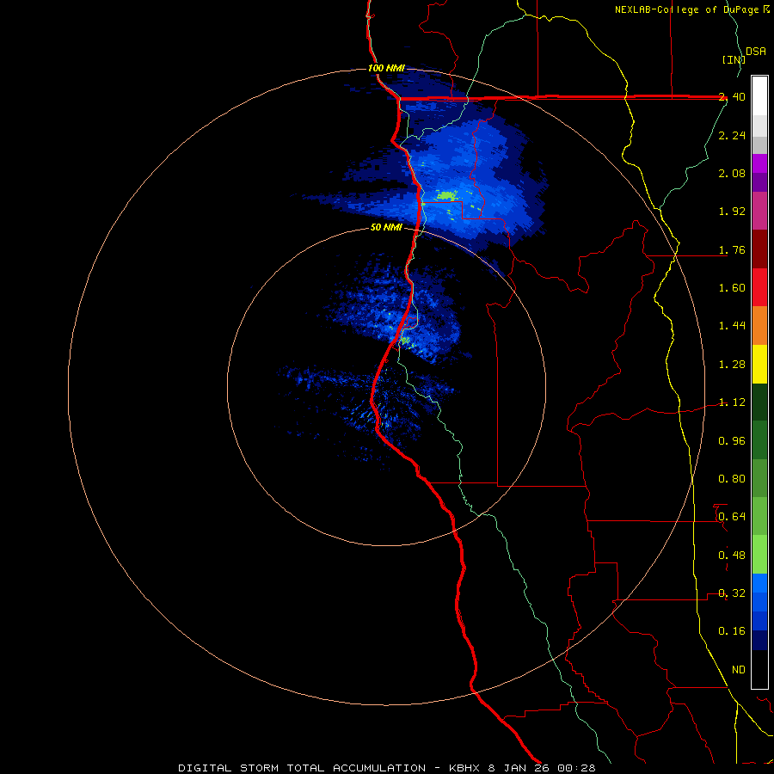Select the 2.08 legend value
774x774 pixels.
tap(732, 173)
